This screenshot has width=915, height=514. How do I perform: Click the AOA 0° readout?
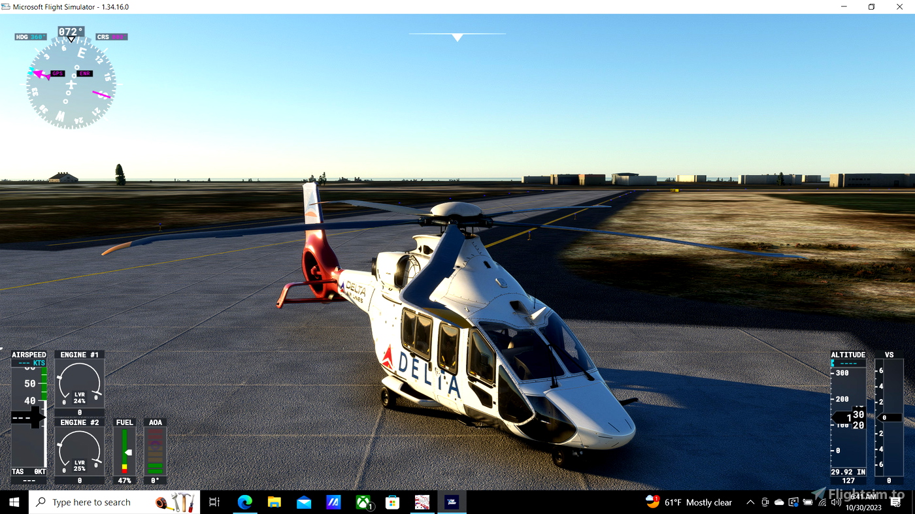(x=155, y=481)
